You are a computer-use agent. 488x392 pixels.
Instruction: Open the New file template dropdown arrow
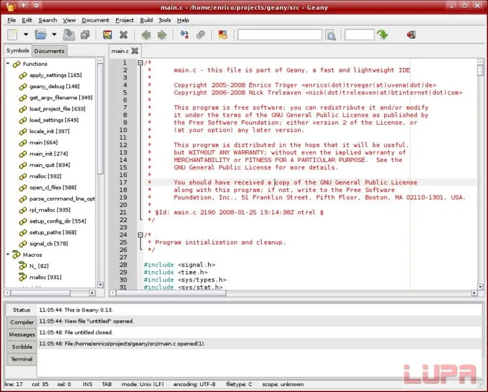point(26,35)
